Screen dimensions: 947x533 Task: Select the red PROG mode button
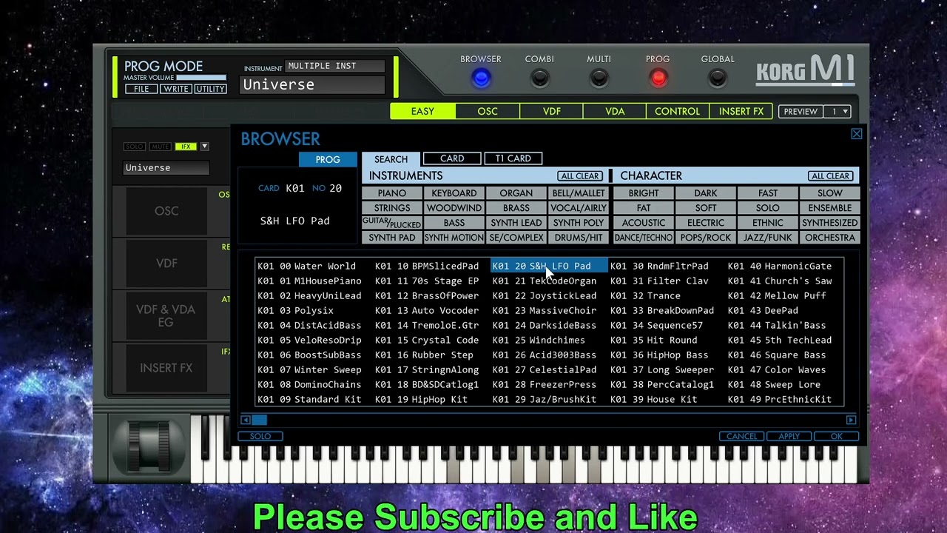(658, 78)
